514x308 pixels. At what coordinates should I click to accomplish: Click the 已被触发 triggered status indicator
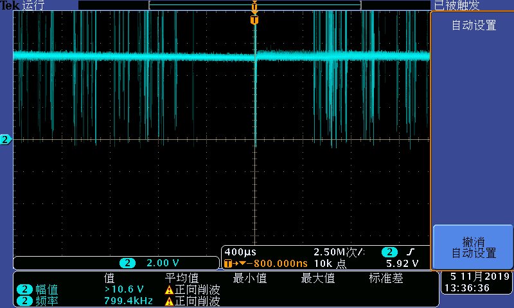pyautogui.click(x=457, y=5)
